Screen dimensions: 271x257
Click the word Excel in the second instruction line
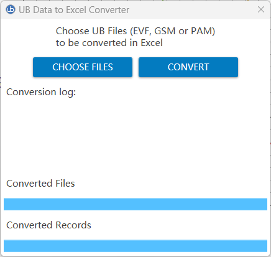coord(152,43)
